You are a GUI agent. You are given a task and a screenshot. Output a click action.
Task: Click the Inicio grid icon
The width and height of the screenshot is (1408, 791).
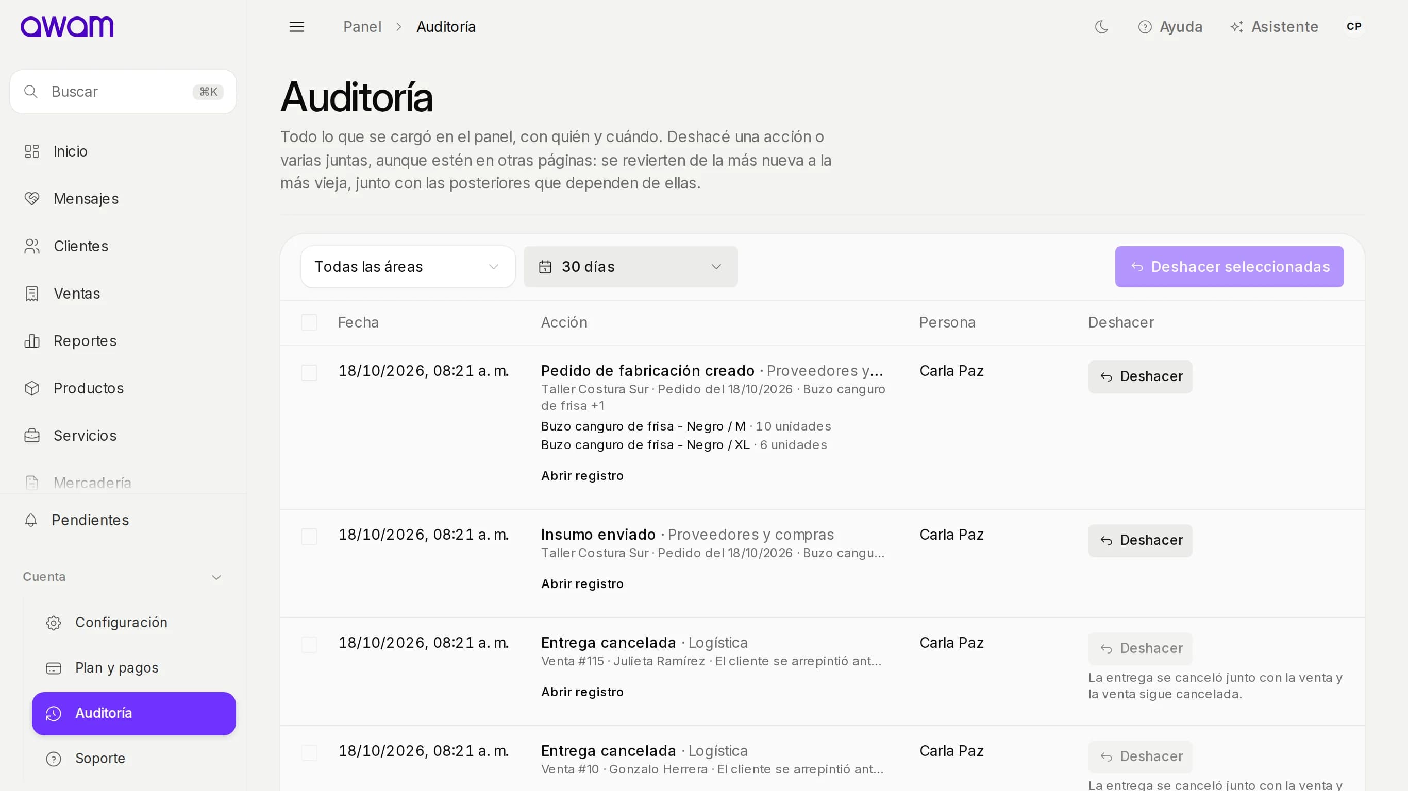[x=32, y=151]
